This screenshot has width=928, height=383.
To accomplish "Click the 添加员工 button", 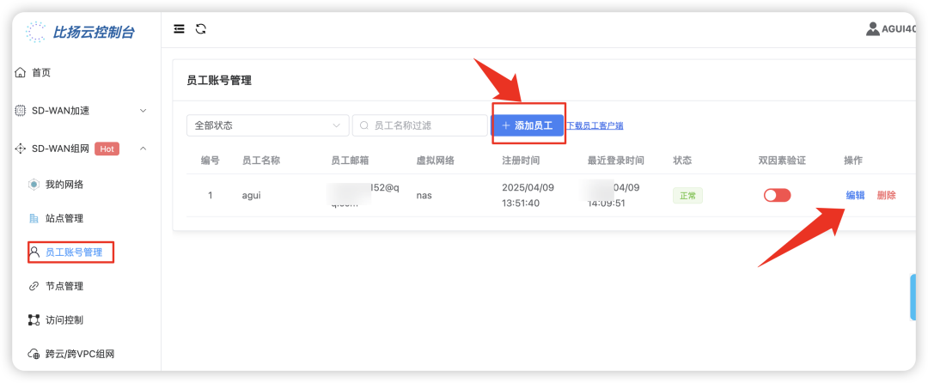I will tap(528, 125).
